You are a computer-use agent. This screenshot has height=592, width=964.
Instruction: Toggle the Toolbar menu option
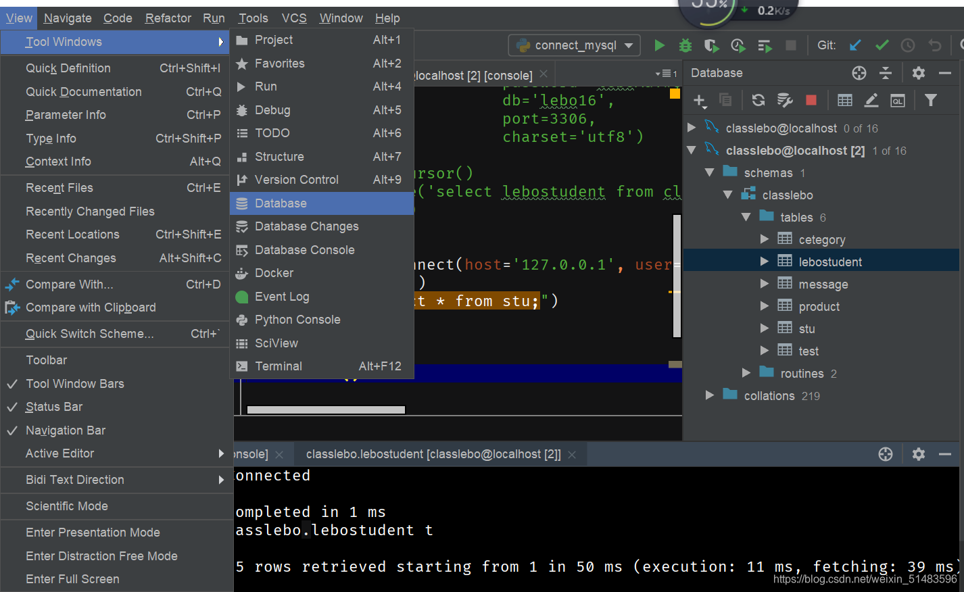(x=116, y=360)
